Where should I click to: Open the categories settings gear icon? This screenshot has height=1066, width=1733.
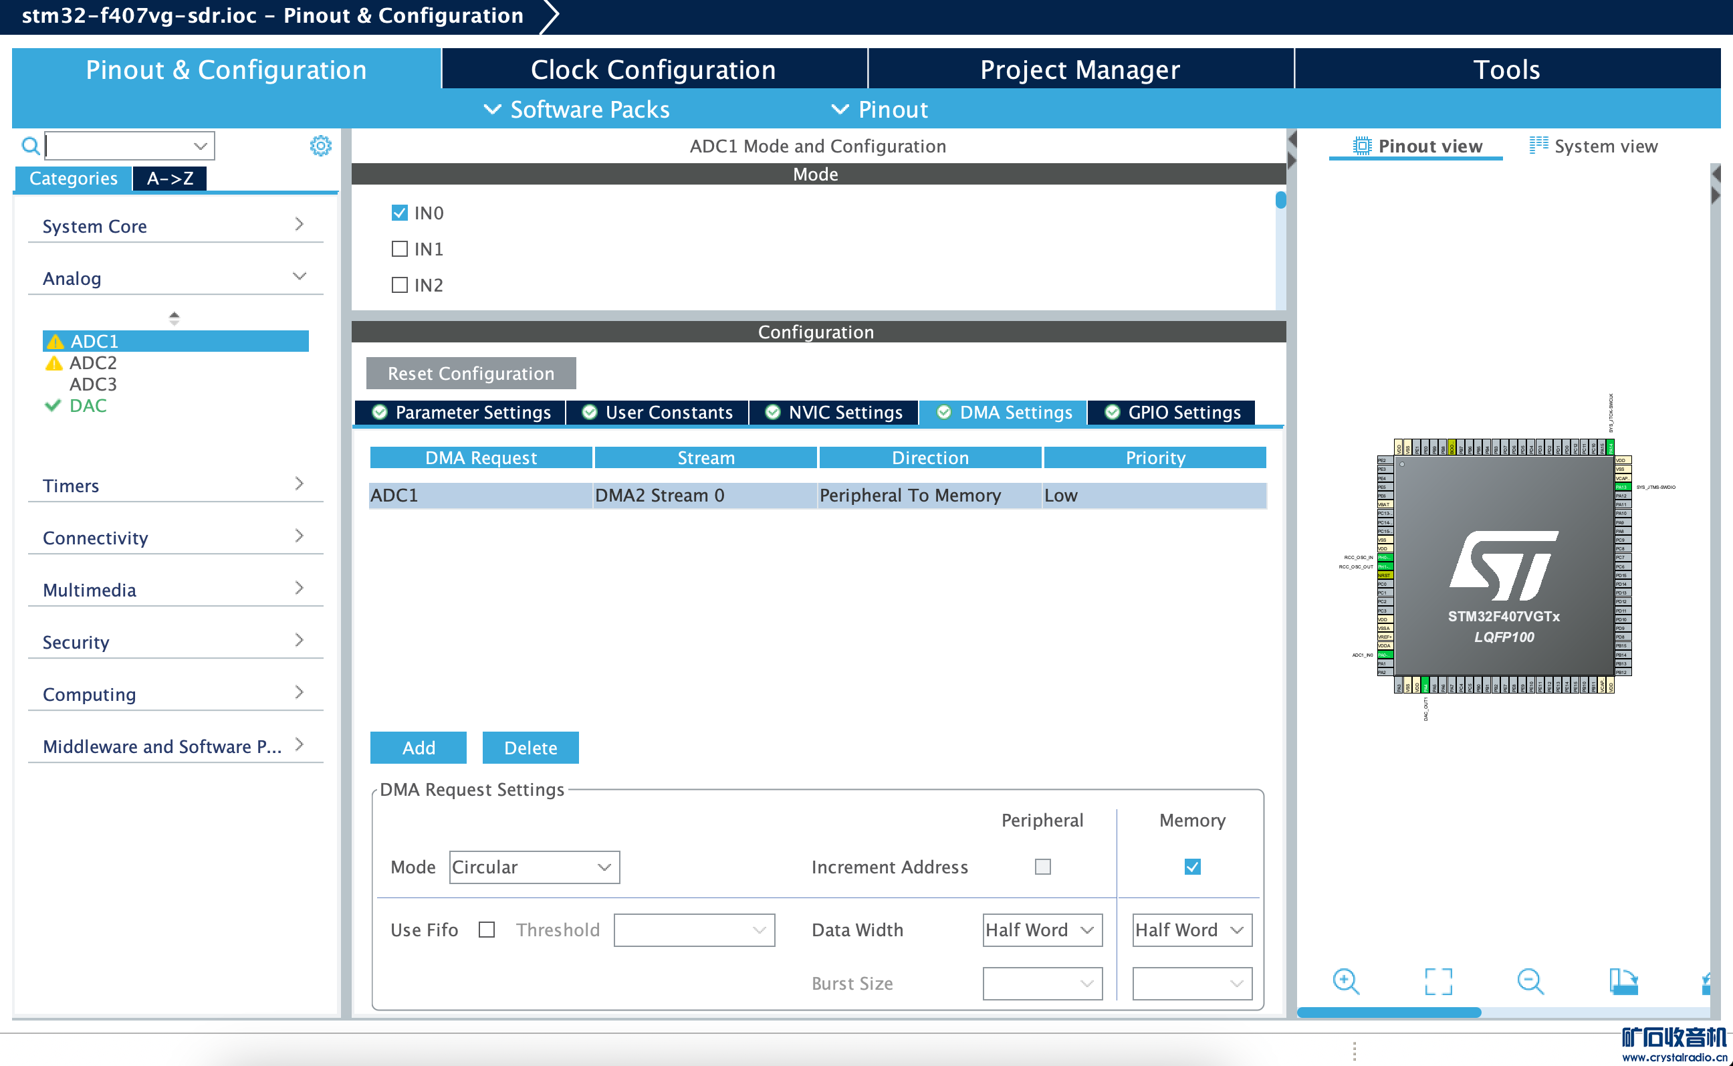321,146
